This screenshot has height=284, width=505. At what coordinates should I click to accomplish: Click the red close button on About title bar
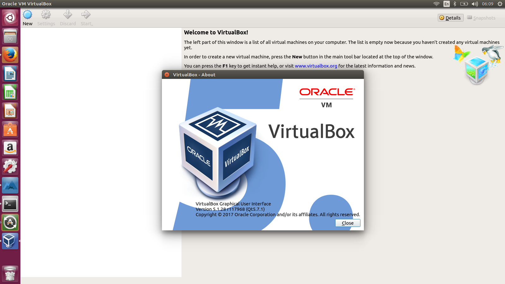point(167,75)
